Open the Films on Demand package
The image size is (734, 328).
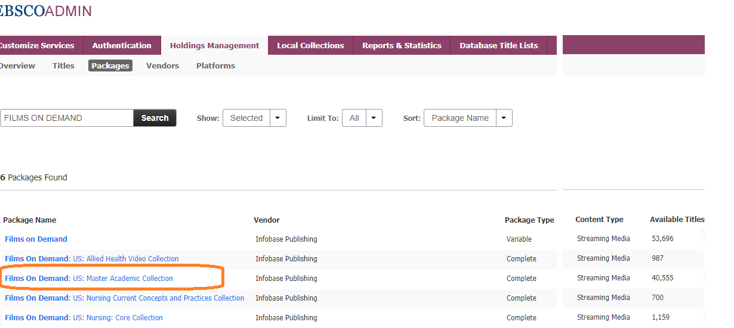click(x=36, y=239)
